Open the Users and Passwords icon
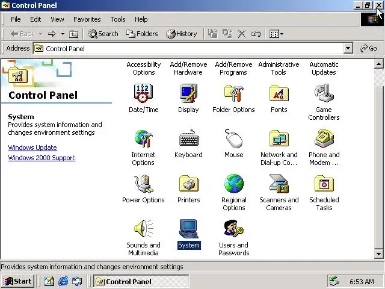 [x=233, y=229]
